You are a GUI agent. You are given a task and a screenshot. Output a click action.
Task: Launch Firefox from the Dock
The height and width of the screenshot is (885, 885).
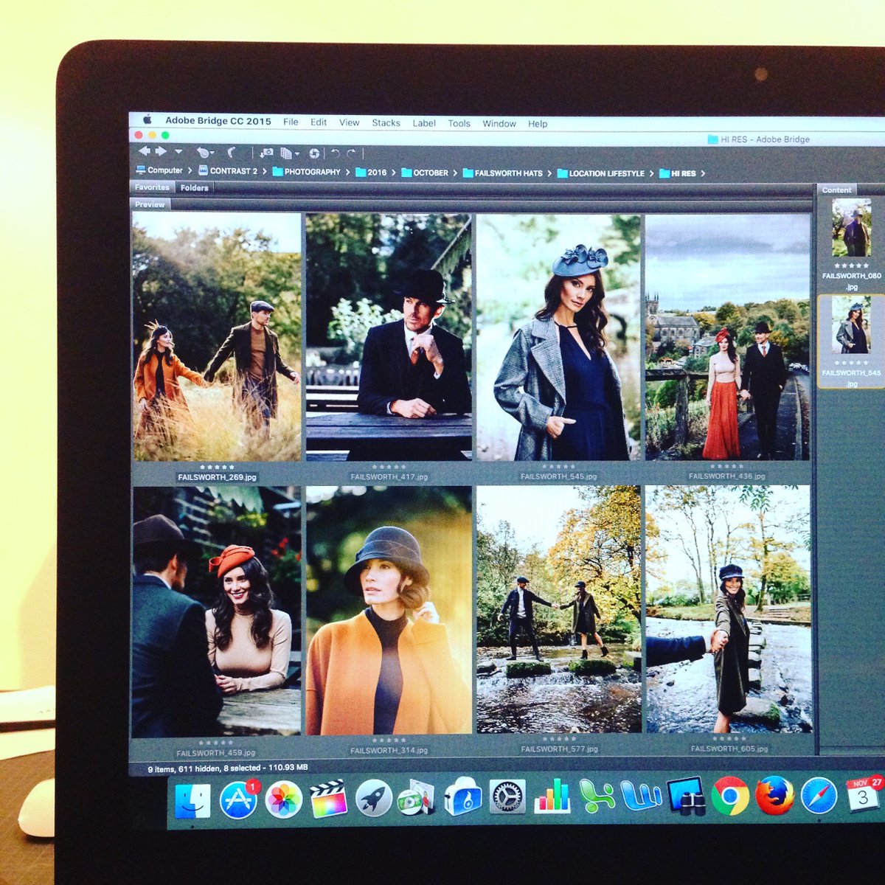774,796
